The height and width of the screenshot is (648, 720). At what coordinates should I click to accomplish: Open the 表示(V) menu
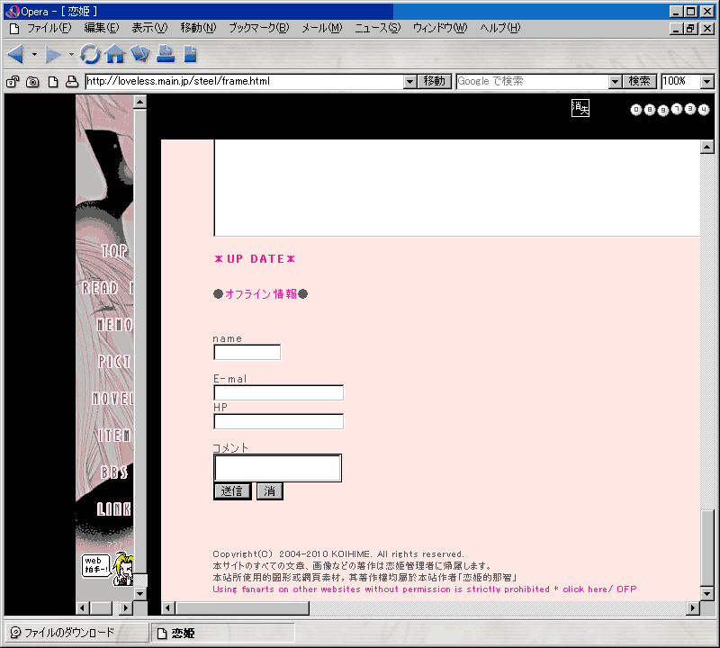pos(149,29)
